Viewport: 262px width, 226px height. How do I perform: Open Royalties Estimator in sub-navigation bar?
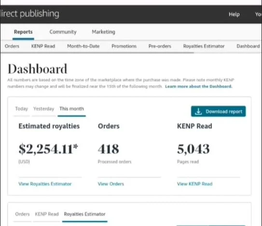pos(204,46)
